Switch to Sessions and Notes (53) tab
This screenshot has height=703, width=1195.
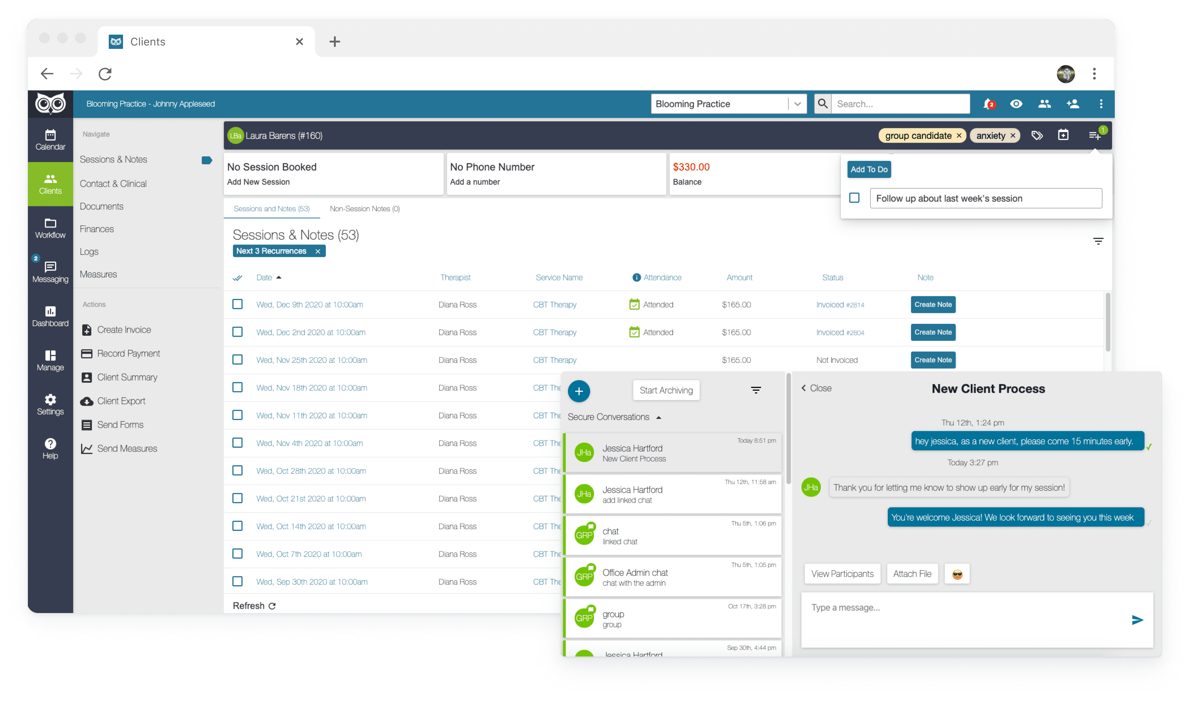click(x=272, y=208)
